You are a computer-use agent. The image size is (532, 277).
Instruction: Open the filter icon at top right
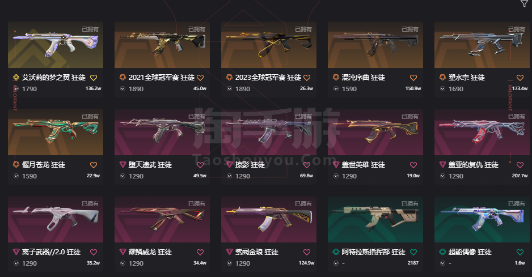(x=524, y=3)
